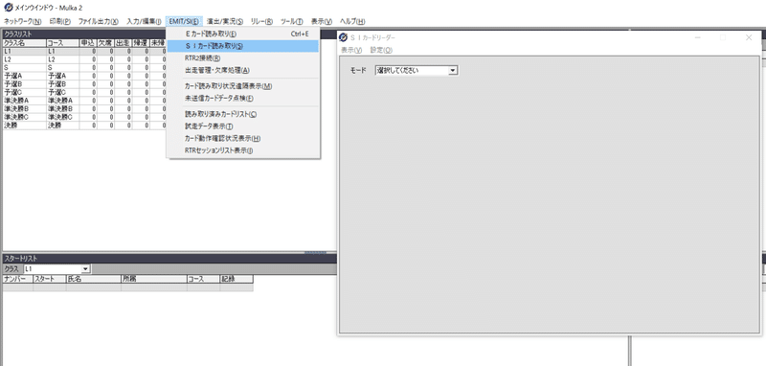
Task: Open the リレー(R) menu
Action: 261,21
